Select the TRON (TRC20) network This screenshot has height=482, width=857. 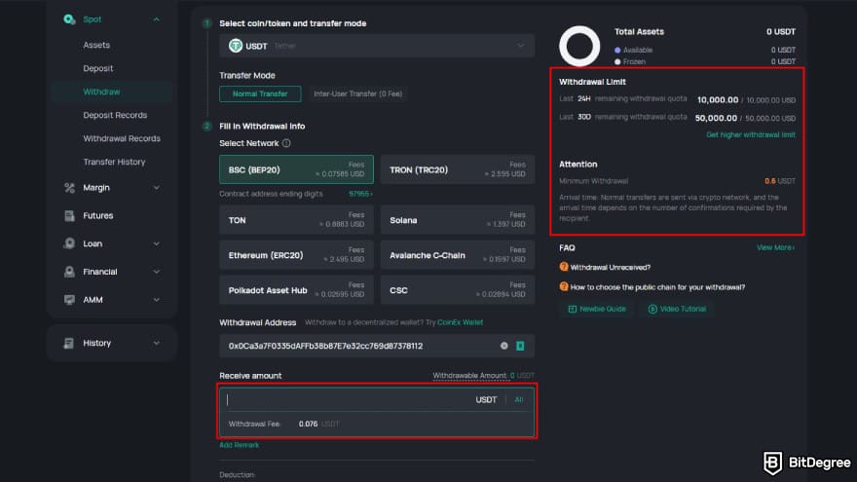[x=458, y=169]
